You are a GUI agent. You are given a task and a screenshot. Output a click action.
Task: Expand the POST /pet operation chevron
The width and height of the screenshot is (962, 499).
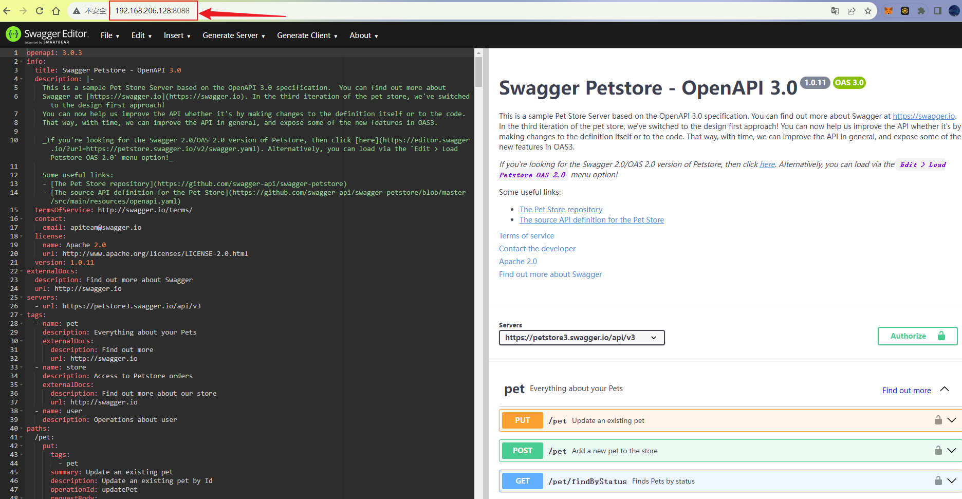click(x=952, y=450)
